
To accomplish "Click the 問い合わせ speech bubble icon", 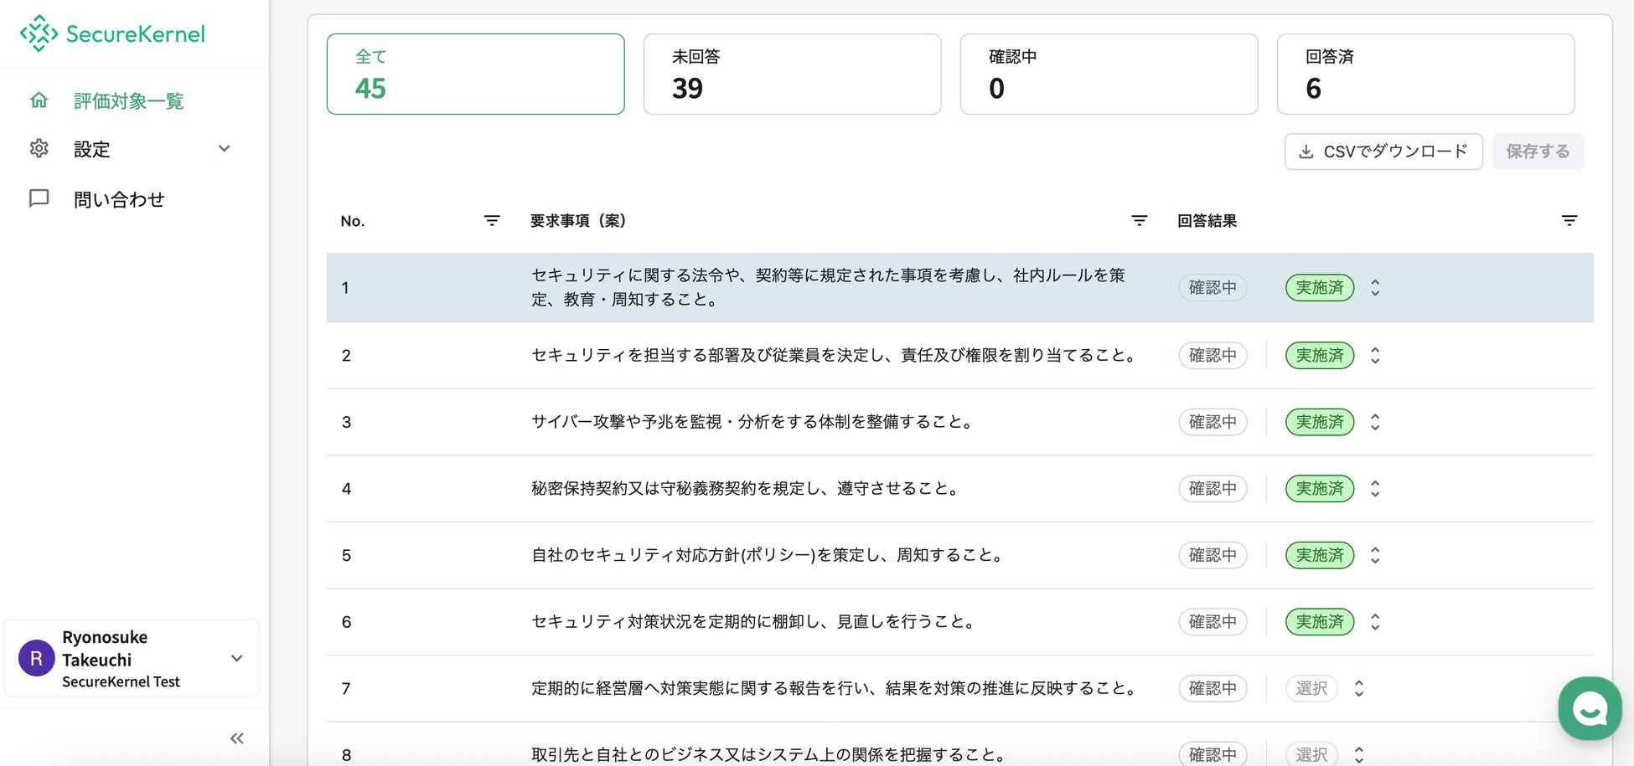I will pyautogui.click(x=39, y=198).
